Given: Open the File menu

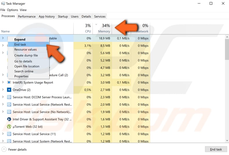Looking at the screenshot, I should click(3, 10).
